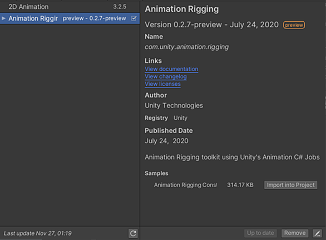Open the View changelog link
The image size is (326, 240).
click(166, 76)
